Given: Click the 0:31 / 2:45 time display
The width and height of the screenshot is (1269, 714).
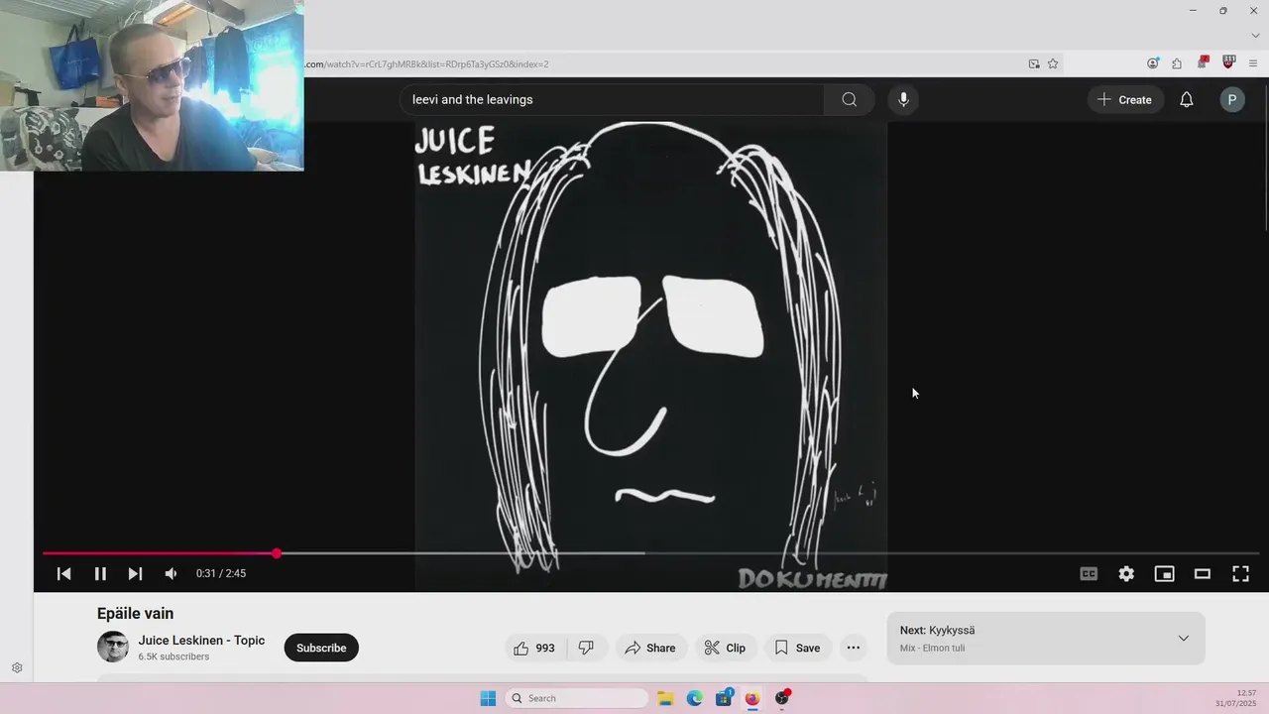Looking at the screenshot, I should [x=221, y=573].
